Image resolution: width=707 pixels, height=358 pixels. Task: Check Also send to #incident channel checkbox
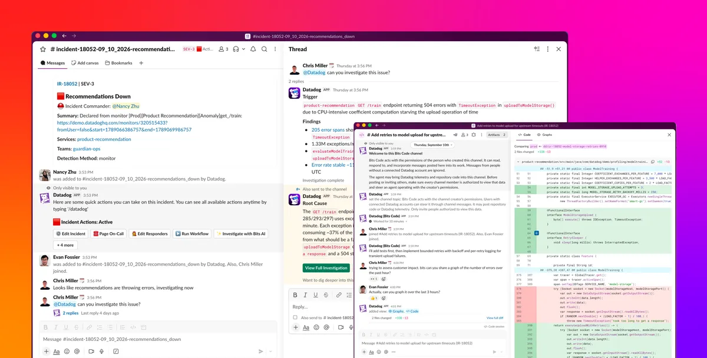[295, 317]
